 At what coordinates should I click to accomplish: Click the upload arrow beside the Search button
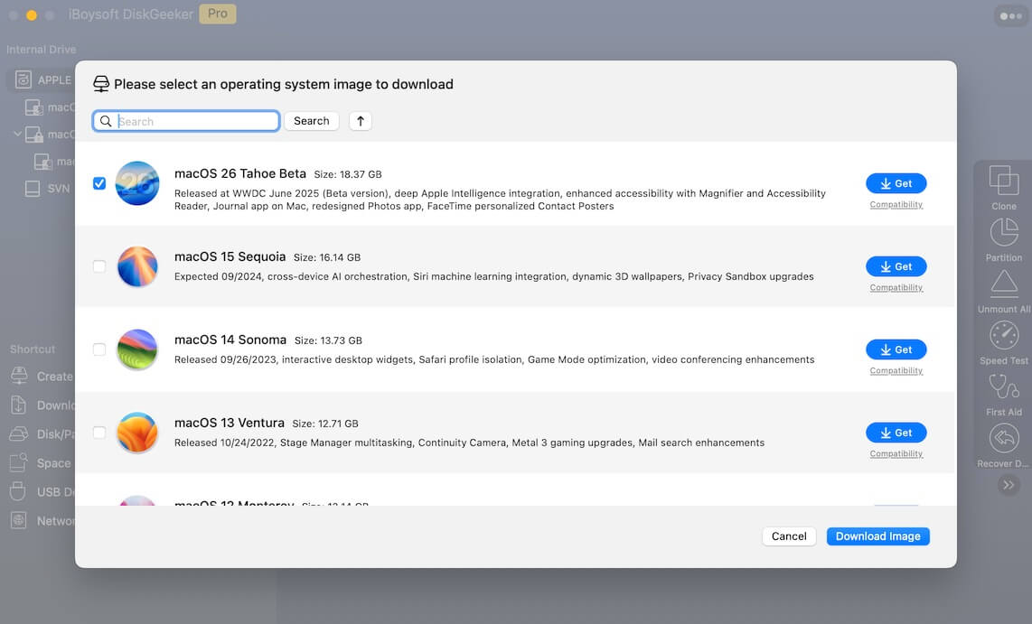point(360,120)
